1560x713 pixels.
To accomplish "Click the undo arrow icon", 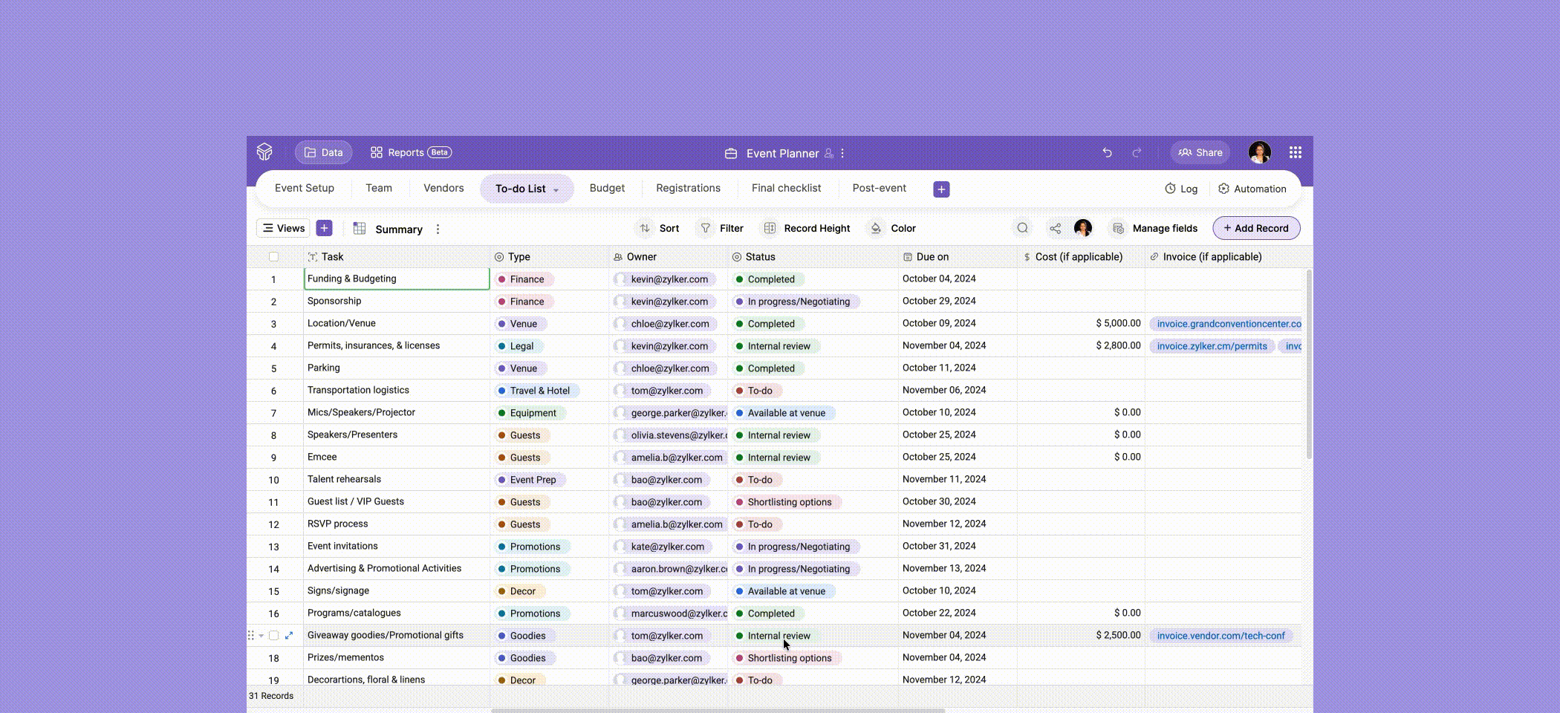I will tap(1107, 152).
